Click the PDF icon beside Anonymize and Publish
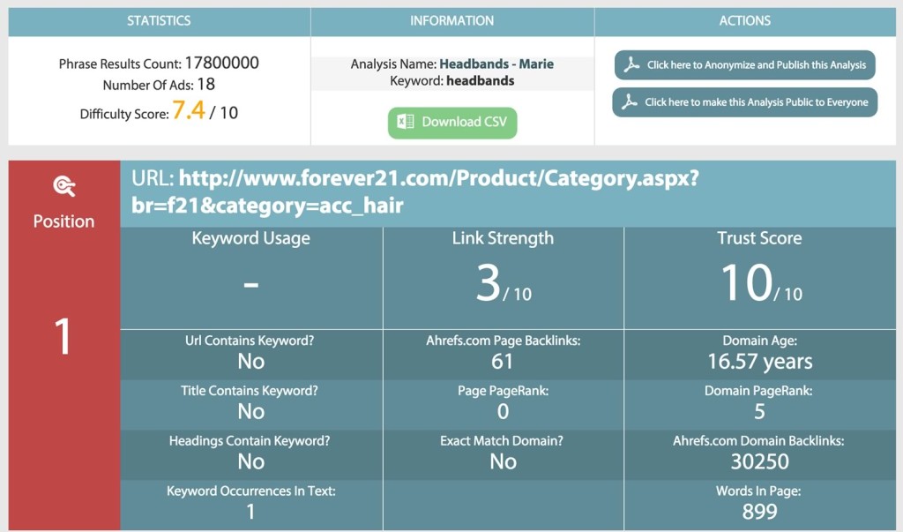This screenshot has width=903, height=532. point(631,64)
